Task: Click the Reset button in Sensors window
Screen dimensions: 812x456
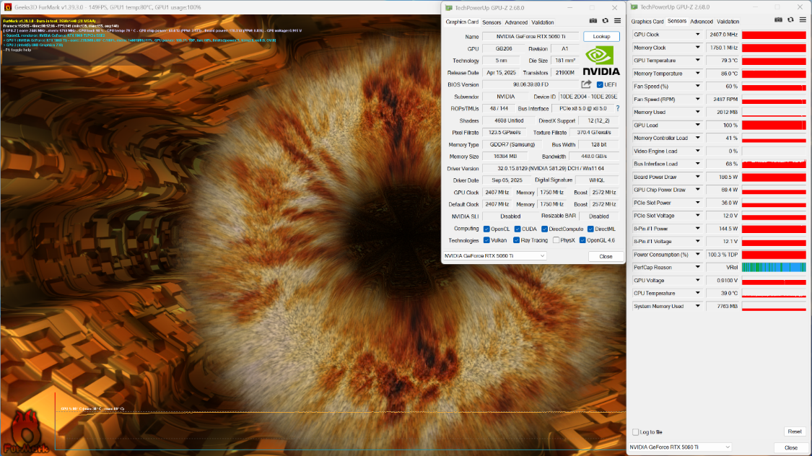Action: [x=795, y=431]
